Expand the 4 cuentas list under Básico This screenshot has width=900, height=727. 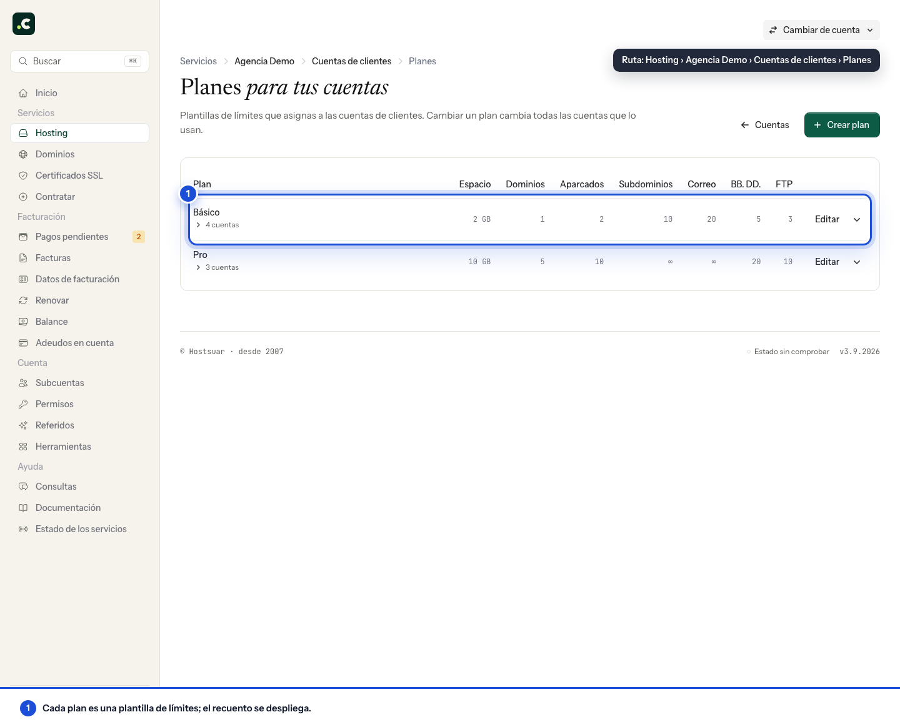[x=217, y=225]
